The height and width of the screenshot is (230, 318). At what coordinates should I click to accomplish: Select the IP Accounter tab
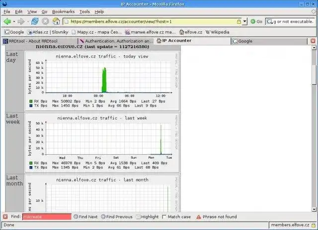(192, 41)
